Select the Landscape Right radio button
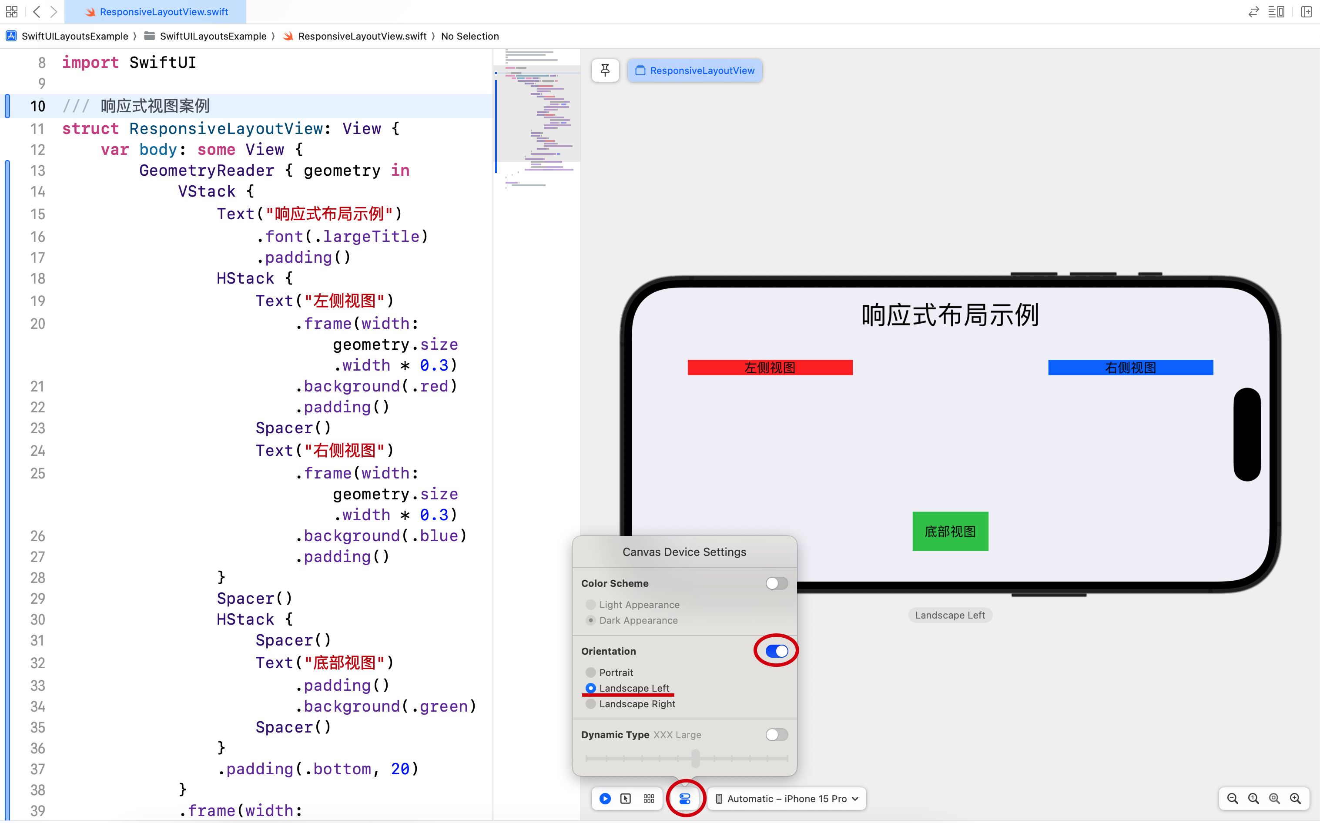Image resolution: width=1320 pixels, height=823 pixels. click(590, 703)
